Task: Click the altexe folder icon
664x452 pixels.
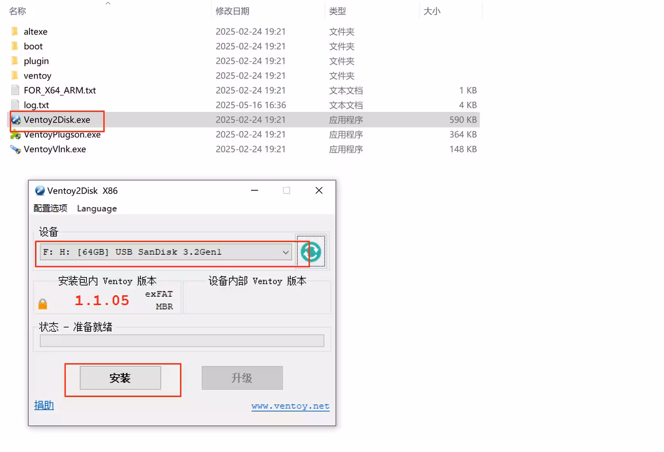Action: (15, 31)
